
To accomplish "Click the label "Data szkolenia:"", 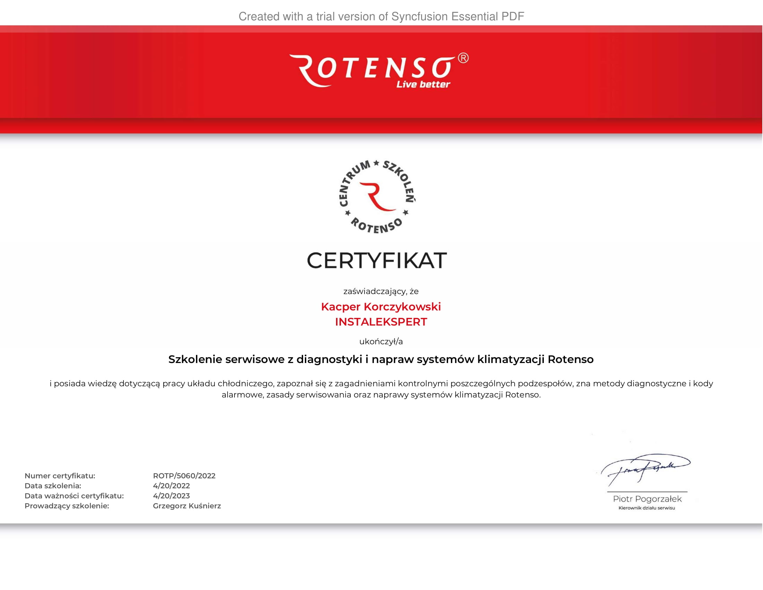I will pyautogui.click(x=53, y=486).
